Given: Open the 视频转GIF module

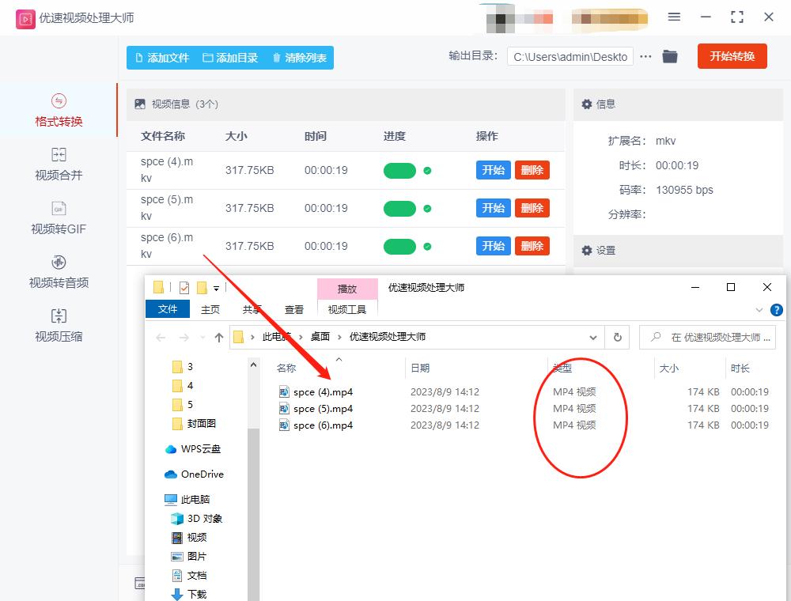Looking at the screenshot, I should tap(59, 218).
